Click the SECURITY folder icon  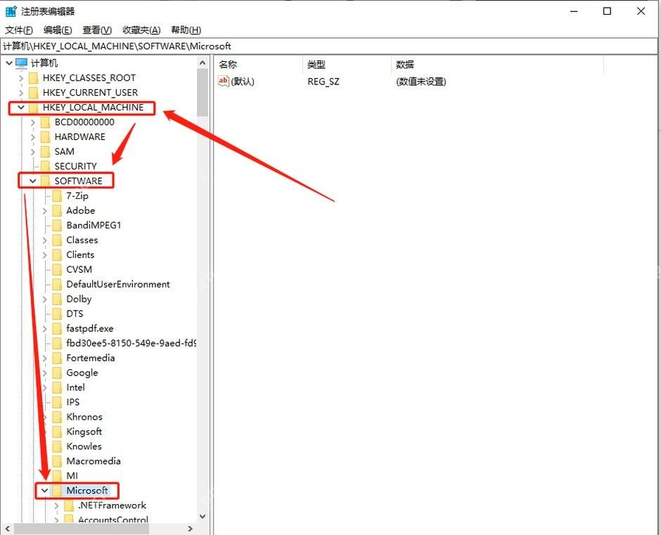[45, 166]
